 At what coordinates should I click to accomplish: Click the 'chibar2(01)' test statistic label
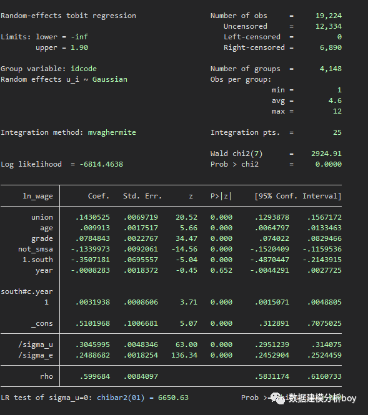pyautogui.click(x=121, y=398)
